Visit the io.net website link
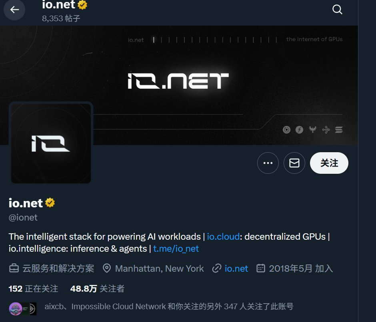 tap(236, 268)
